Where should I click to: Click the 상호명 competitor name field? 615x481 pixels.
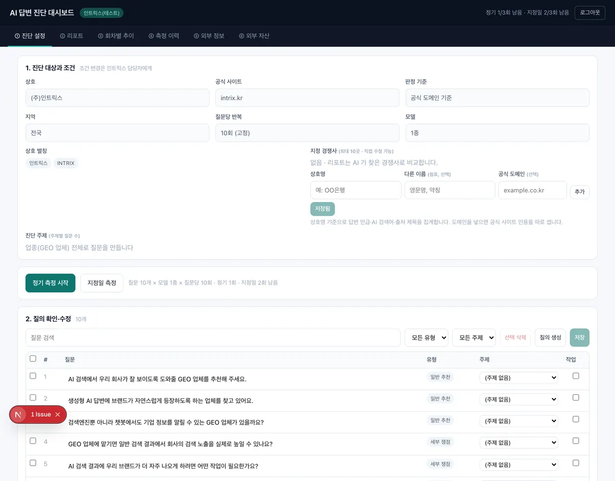tap(356, 190)
